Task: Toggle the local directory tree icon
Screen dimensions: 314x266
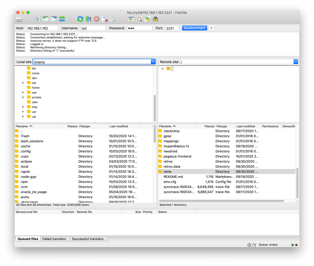Action: tap(46, 19)
